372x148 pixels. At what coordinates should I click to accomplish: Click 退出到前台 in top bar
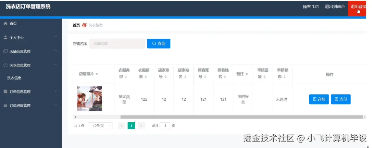pos(335,7)
